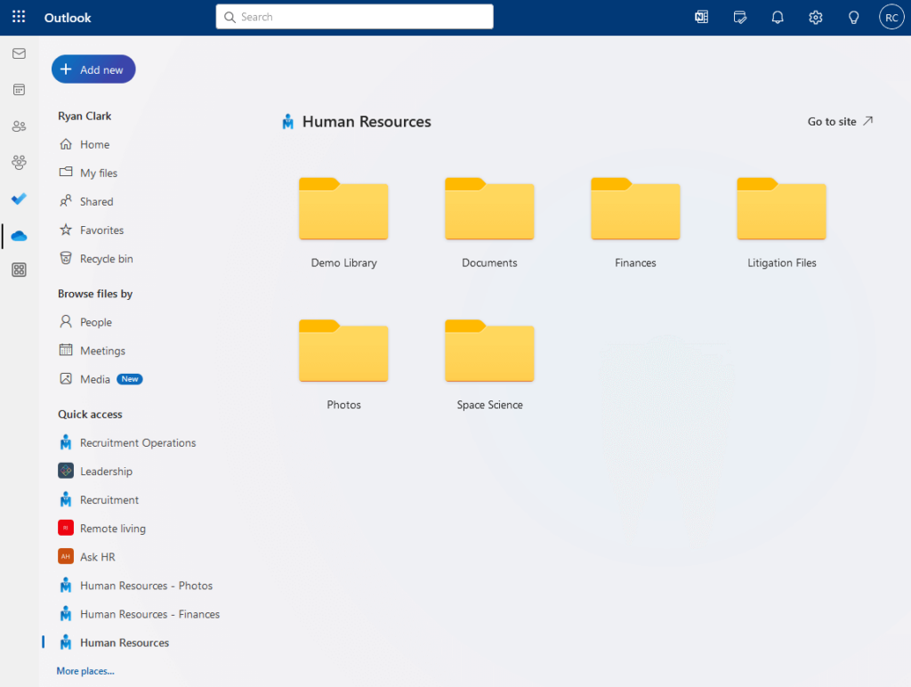Viewport: 911px width, 687px height.
Task: Click the More places link
Action: point(85,671)
